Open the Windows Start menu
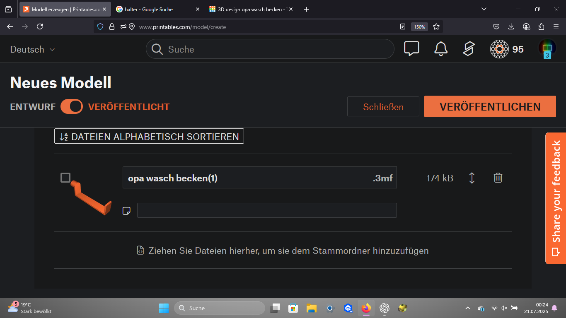The height and width of the screenshot is (318, 566). [x=164, y=308]
